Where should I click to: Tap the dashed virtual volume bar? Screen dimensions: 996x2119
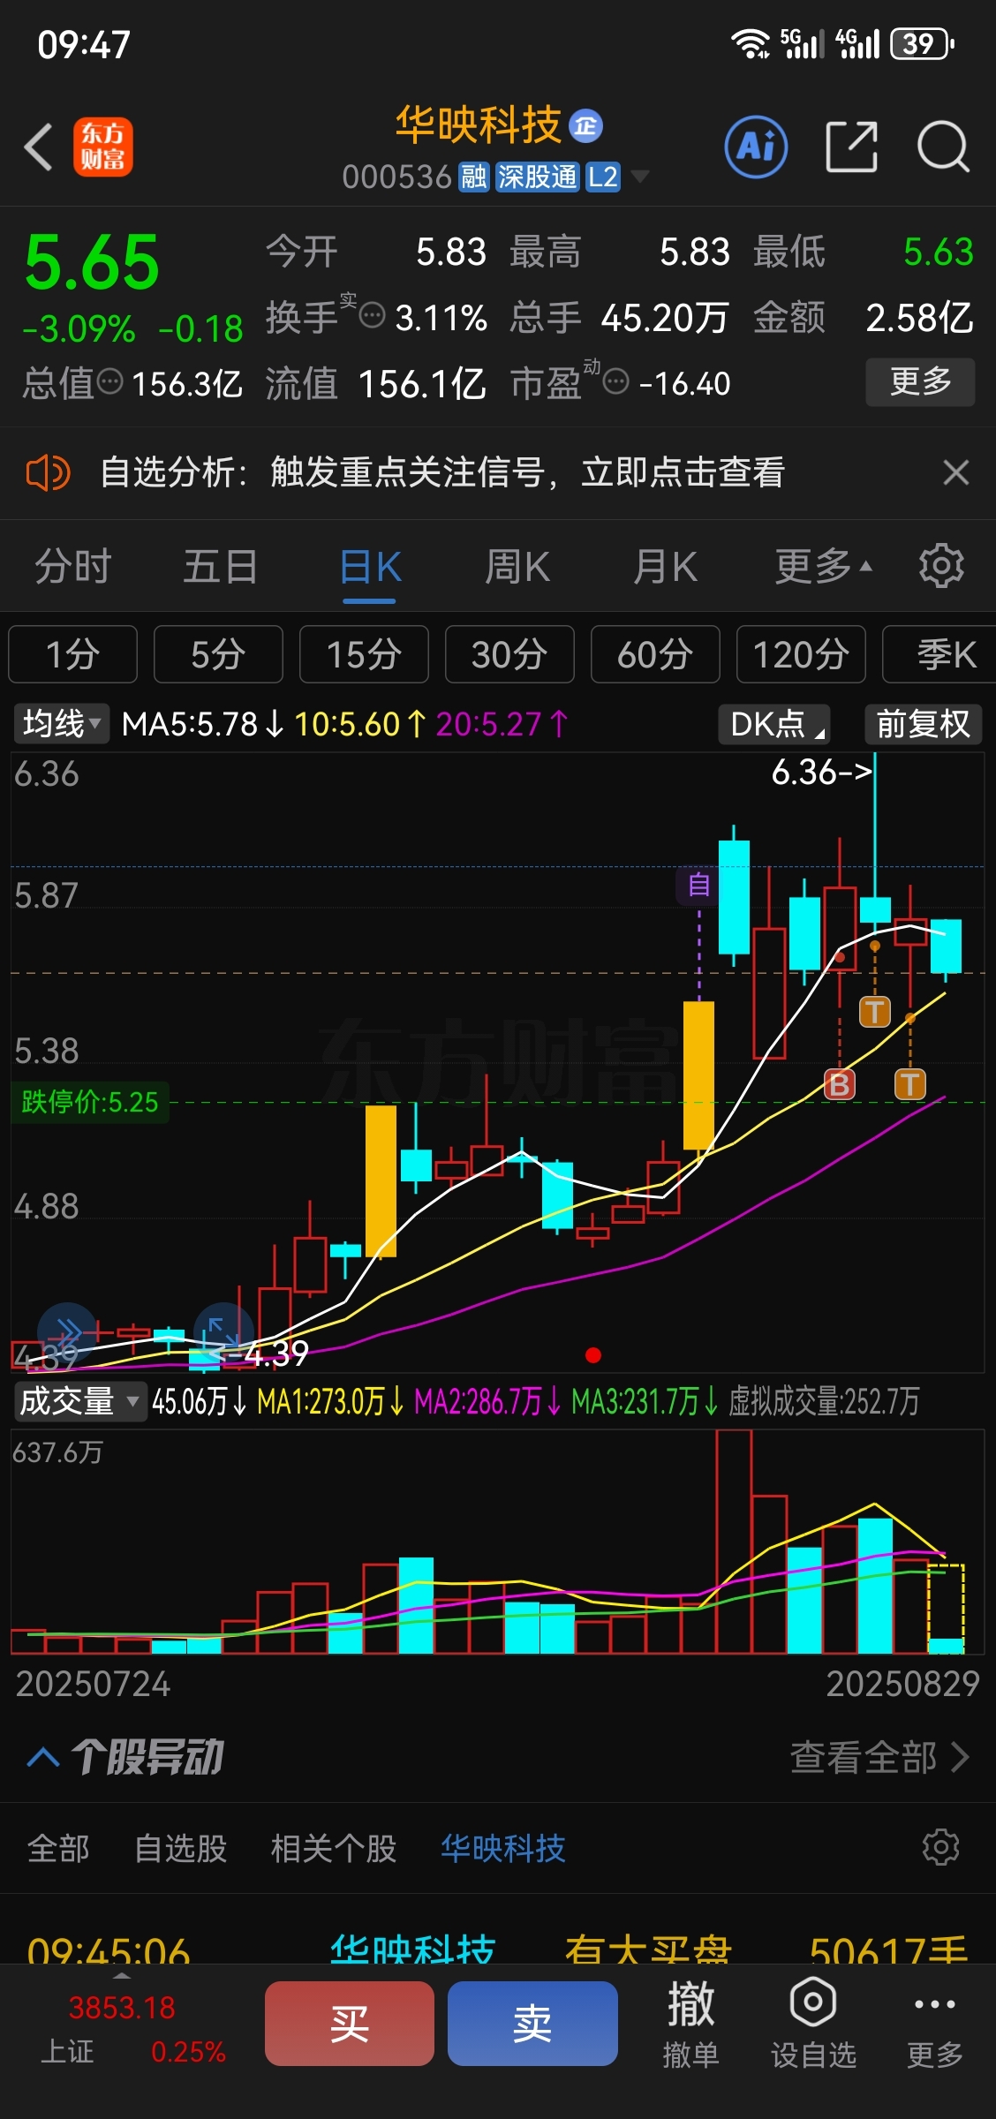pos(946,1608)
